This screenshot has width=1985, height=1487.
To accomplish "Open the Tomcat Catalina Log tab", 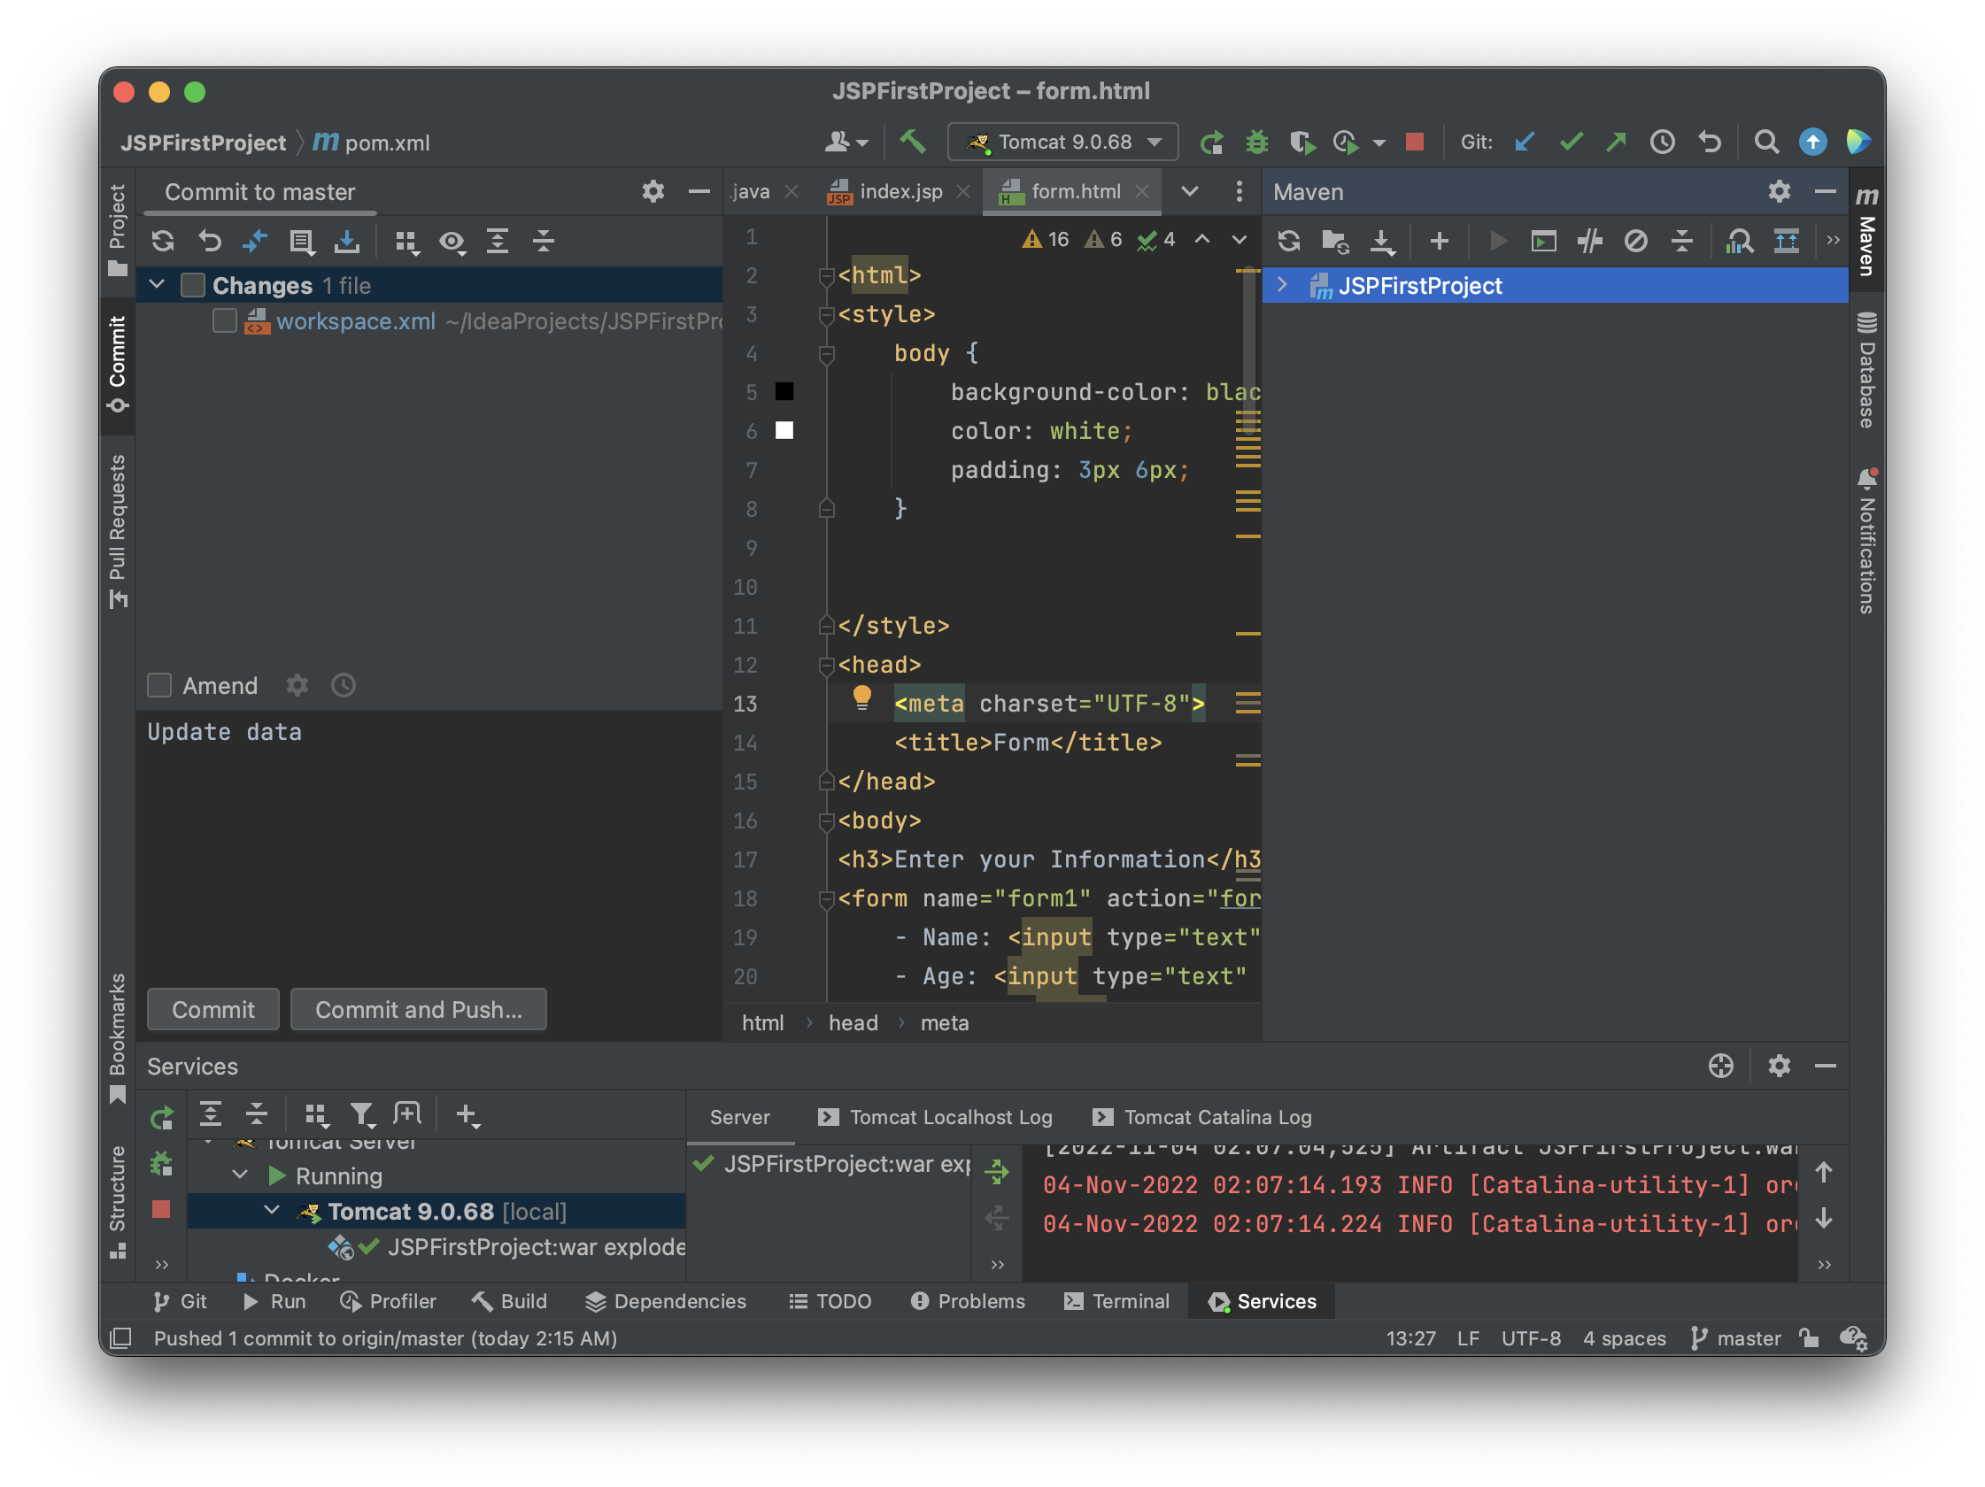I will pyautogui.click(x=1201, y=1117).
